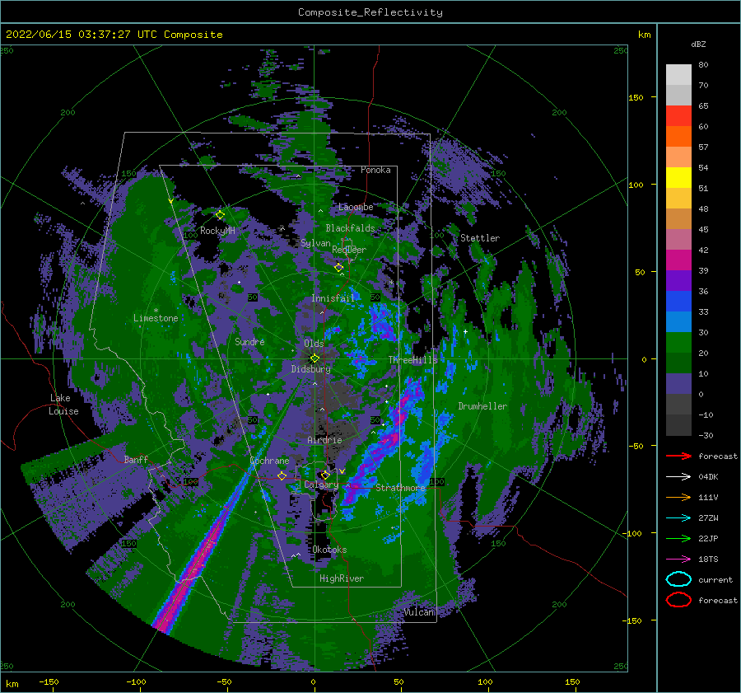The height and width of the screenshot is (693, 741).
Task: Select the Drumheller label
Action: pos(482,406)
